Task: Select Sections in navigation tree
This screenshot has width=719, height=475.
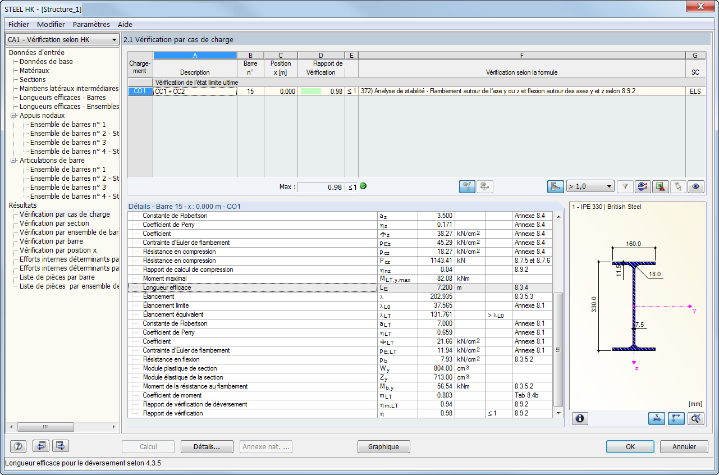Action: pyautogui.click(x=33, y=80)
